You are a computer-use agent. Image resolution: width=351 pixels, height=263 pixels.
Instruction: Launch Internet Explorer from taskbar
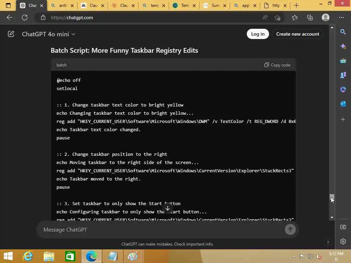click(x=28, y=256)
